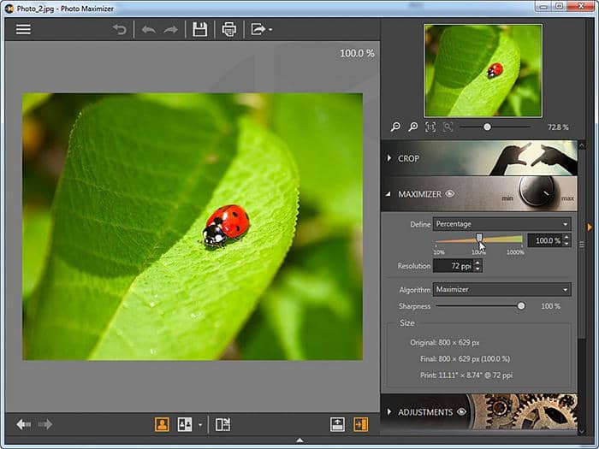Image resolution: width=599 pixels, height=449 pixels.
Task: Click the split compare view icon
Action: pos(222,424)
